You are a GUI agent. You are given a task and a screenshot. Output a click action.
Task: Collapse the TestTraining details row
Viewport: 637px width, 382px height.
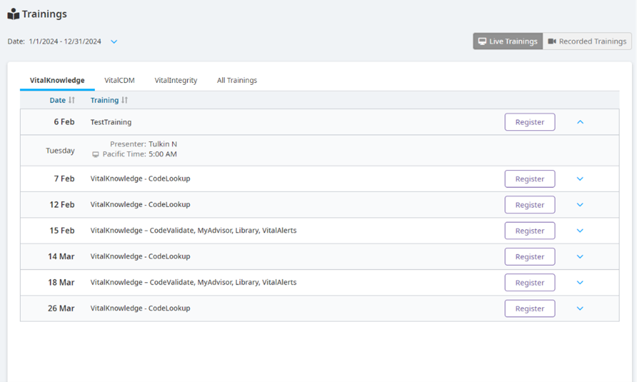coord(580,121)
